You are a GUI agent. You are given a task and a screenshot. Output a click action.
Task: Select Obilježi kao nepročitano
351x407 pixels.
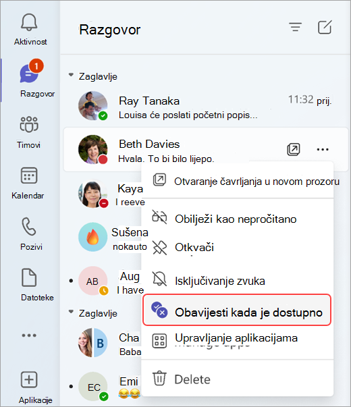point(238,219)
